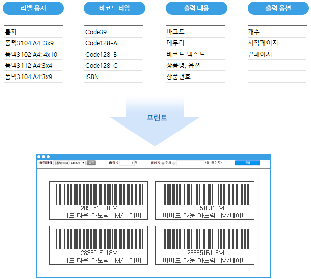The height and width of the screenshot is (279, 311).
Task: Click third white dot in window title bar
Action: (48, 157)
